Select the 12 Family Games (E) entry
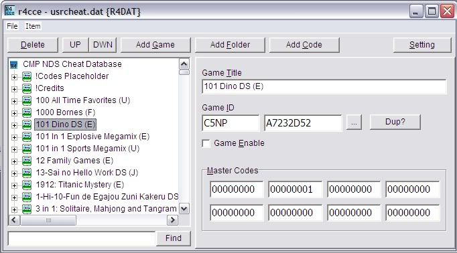 (x=74, y=161)
